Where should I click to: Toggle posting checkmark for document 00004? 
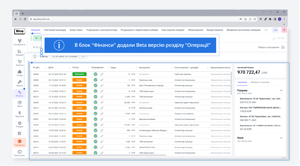(x=95, y=74)
